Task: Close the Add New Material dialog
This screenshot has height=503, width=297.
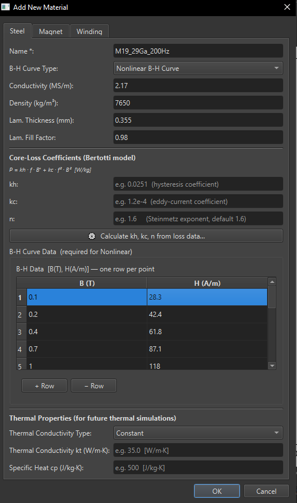Action: (287, 7)
